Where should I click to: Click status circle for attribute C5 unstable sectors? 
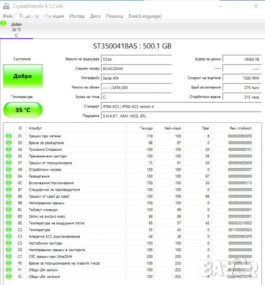click(9, 243)
